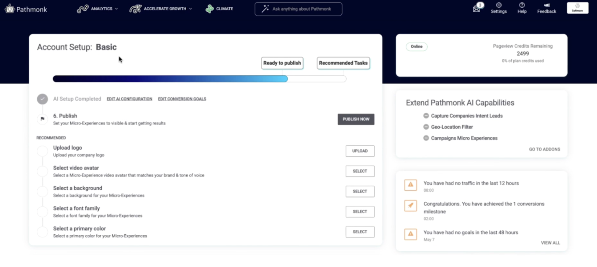Click the Online status badge
This screenshot has width=597, height=267.
point(416,47)
